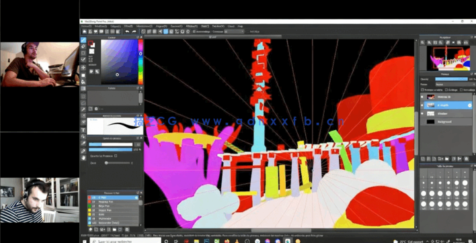Viewport: 476px width, 243px height.
Task: Open the Correction dropdown in the toolbar
Action: click(234, 32)
